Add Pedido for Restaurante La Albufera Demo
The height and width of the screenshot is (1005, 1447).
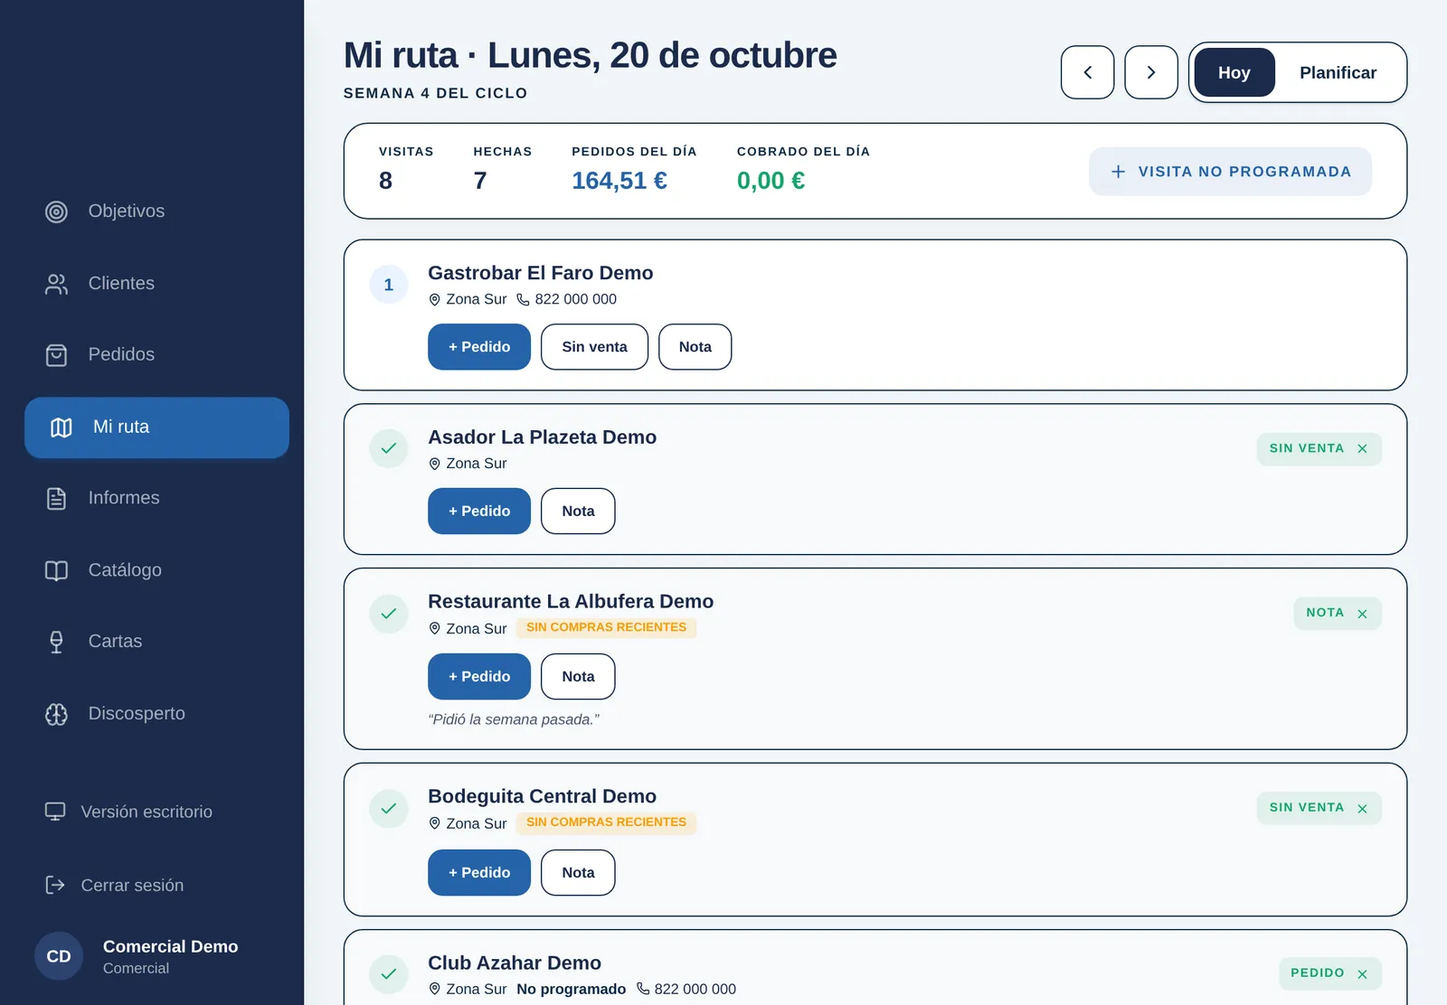[x=479, y=677]
